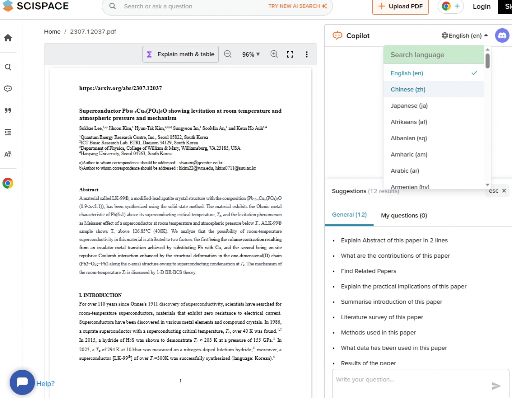Select 'Explain Abstract of this paper in 2 lines'
The image size is (512, 398).
pos(394,240)
